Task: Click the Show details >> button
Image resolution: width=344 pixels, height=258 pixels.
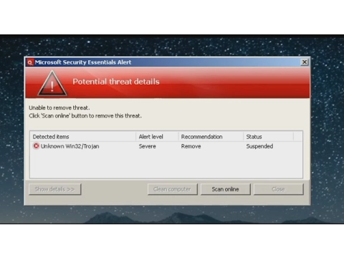Action: (55, 189)
